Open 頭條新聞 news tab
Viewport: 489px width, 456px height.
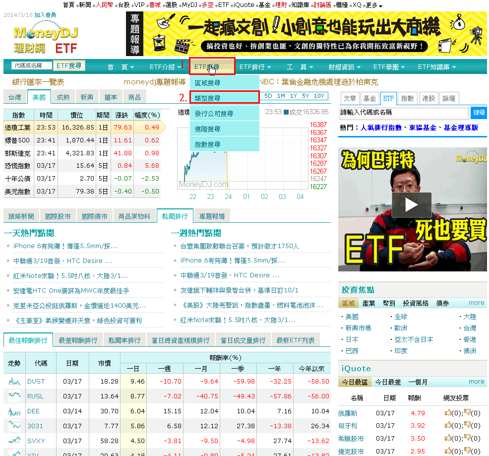pyautogui.click(x=21, y=216)
